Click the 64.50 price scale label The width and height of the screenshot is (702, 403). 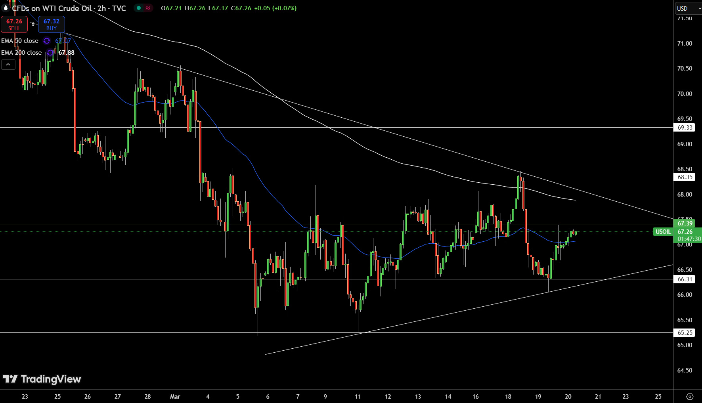tap(685, 371)
